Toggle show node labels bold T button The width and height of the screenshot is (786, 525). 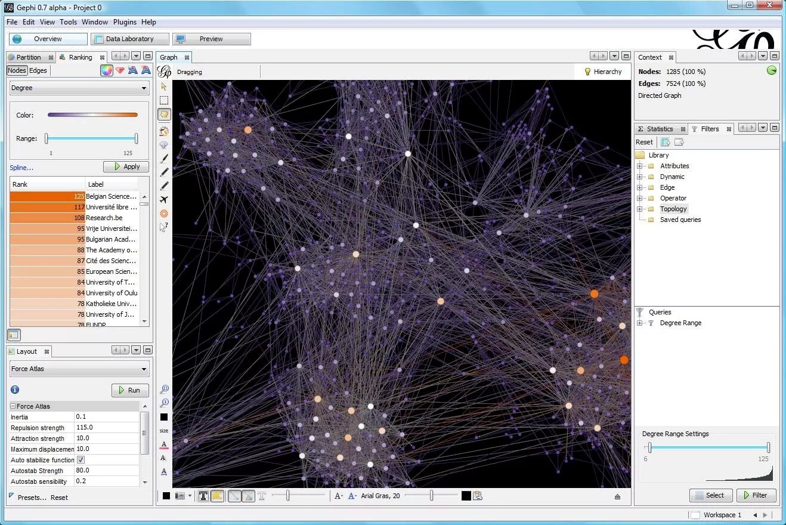pyautogui.click(x=203, y=496)
